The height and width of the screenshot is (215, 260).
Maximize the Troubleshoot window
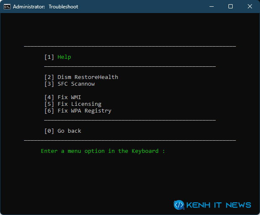pos(231,7)
